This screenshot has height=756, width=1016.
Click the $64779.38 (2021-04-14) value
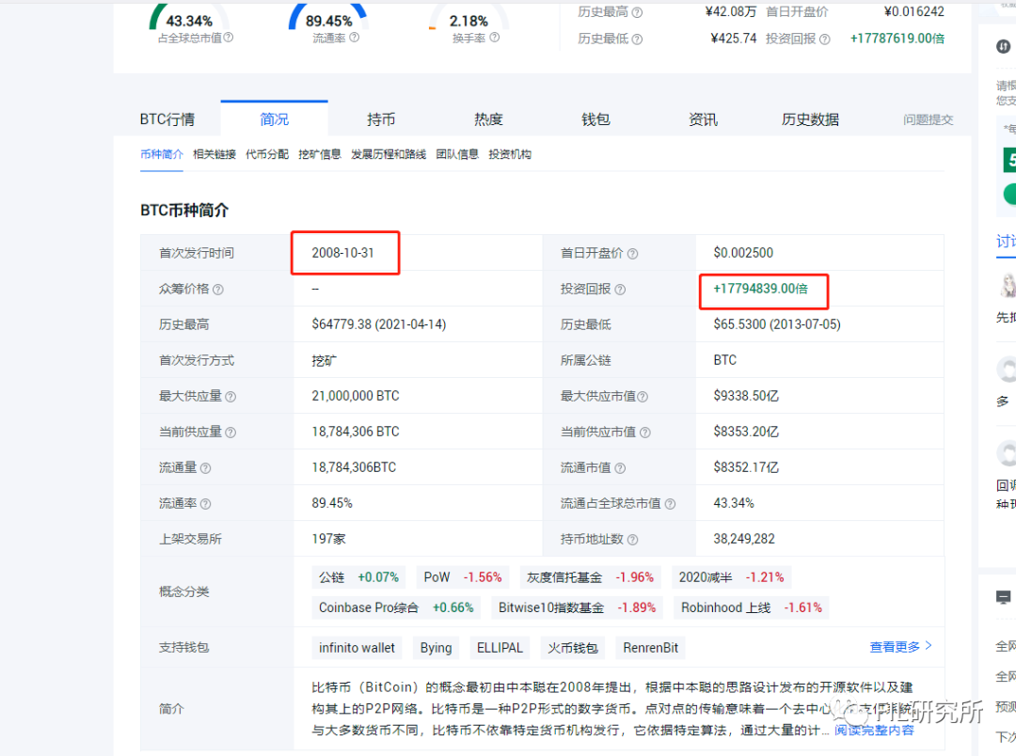click(379, 323)
